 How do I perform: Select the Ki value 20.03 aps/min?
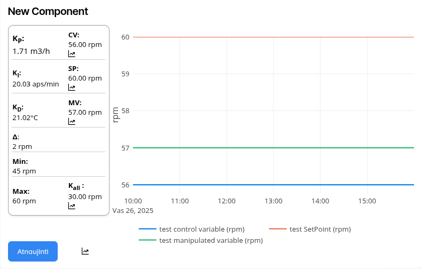[36, 84]
